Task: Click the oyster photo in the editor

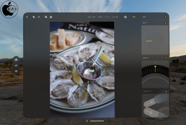Action: tap(82, 70)
